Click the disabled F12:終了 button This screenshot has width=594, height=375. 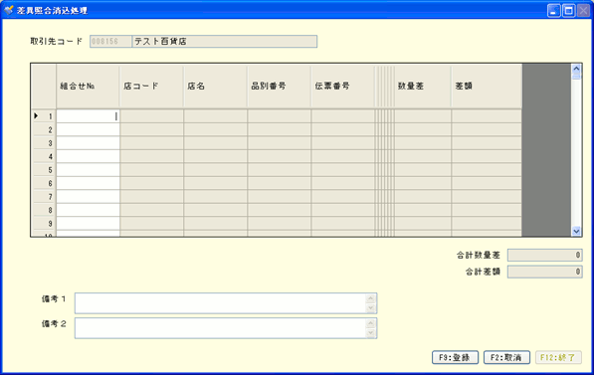point(558,357)
